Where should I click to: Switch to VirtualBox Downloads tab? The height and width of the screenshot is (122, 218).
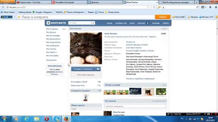[x=69, y=2]
